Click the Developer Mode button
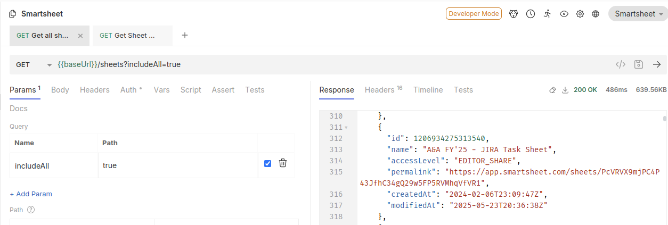The image size is (668, 225). [x=474, y=14]
